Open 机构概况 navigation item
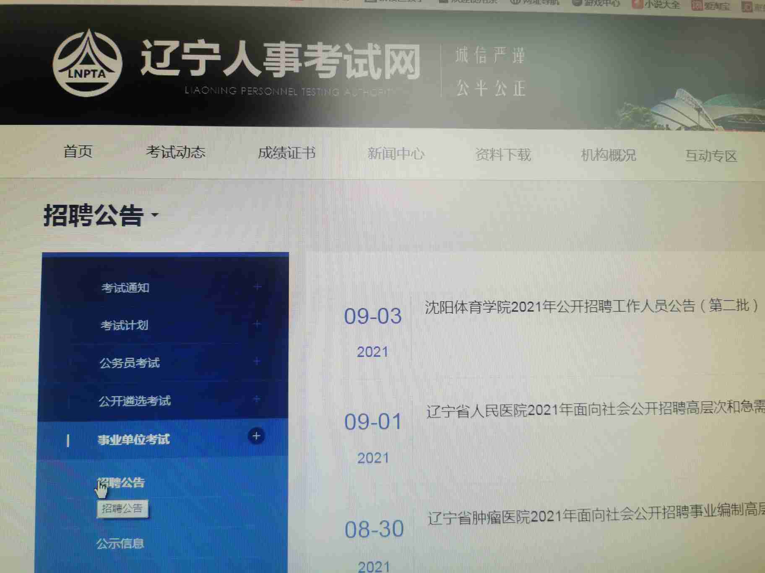 [x=608, y=155]
